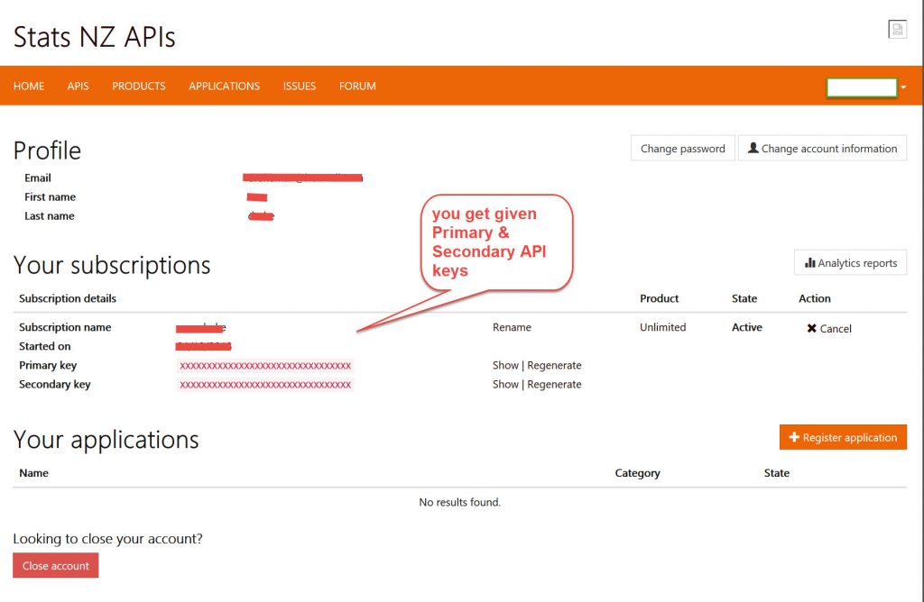924x602 pixels.
Task: Open the PRODUCTS menu item
Action: coord(138,87)
